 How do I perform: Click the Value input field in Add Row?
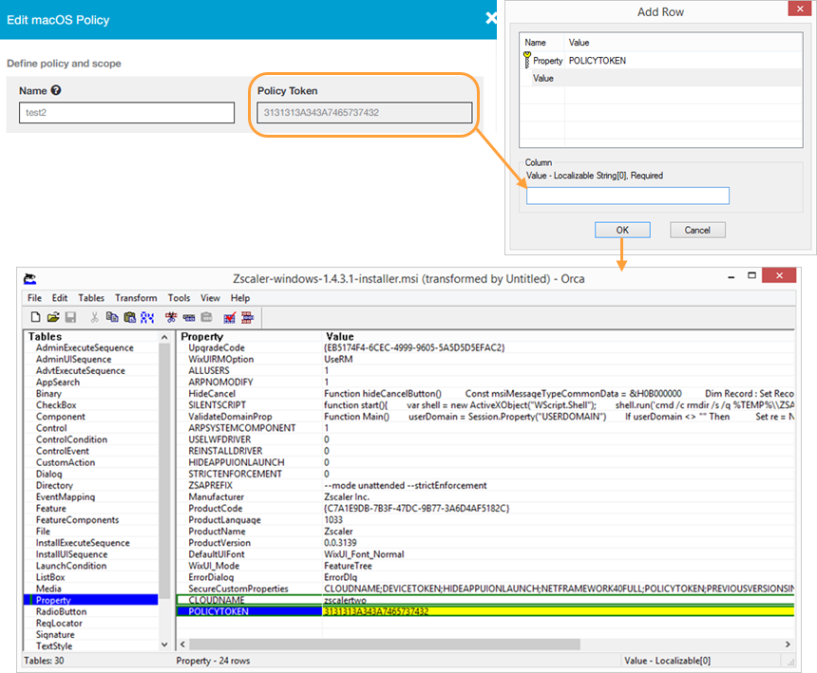click(627, 196)
